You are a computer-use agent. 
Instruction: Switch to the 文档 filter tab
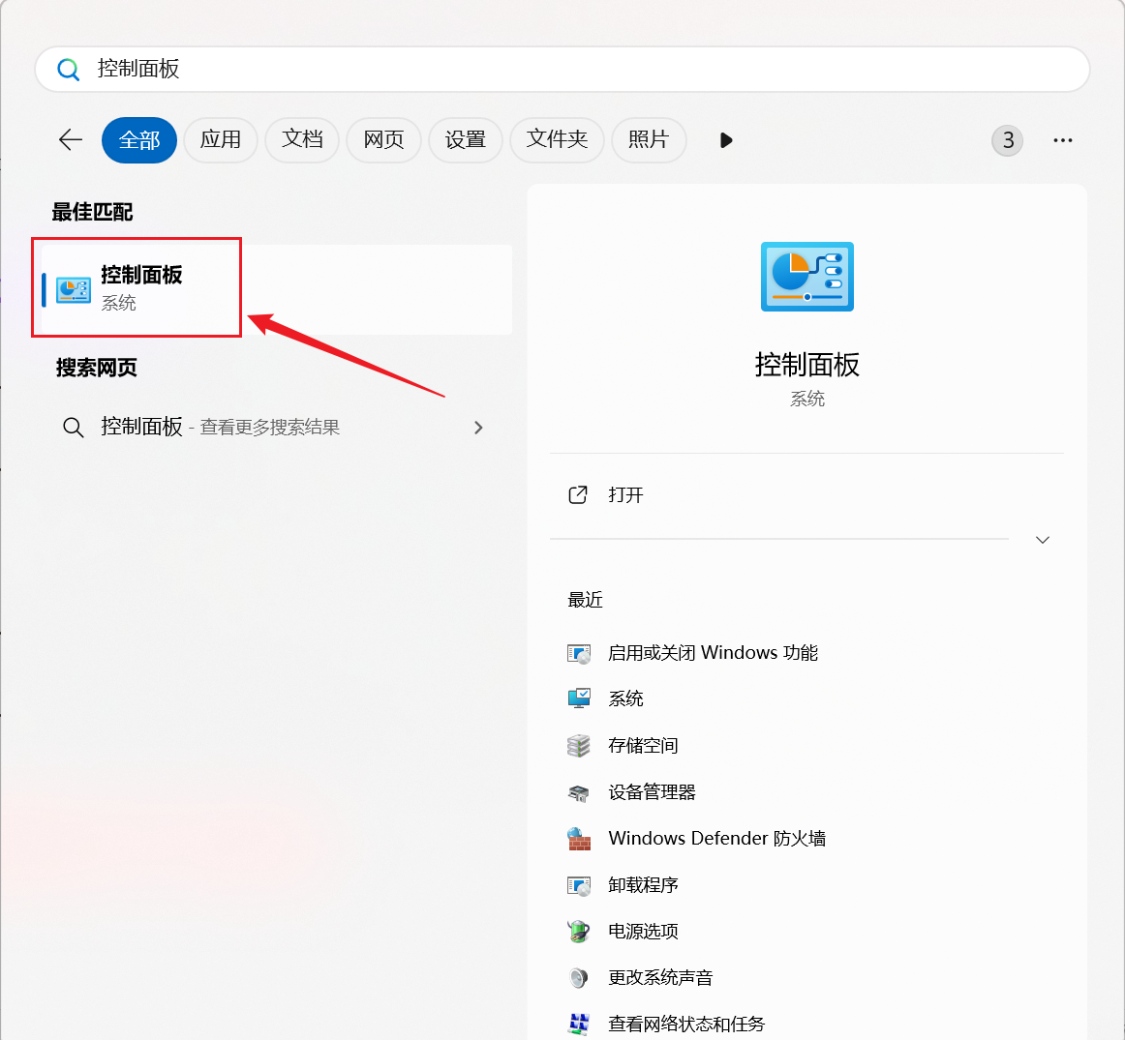pyautogui.click(x=302, y=139)
